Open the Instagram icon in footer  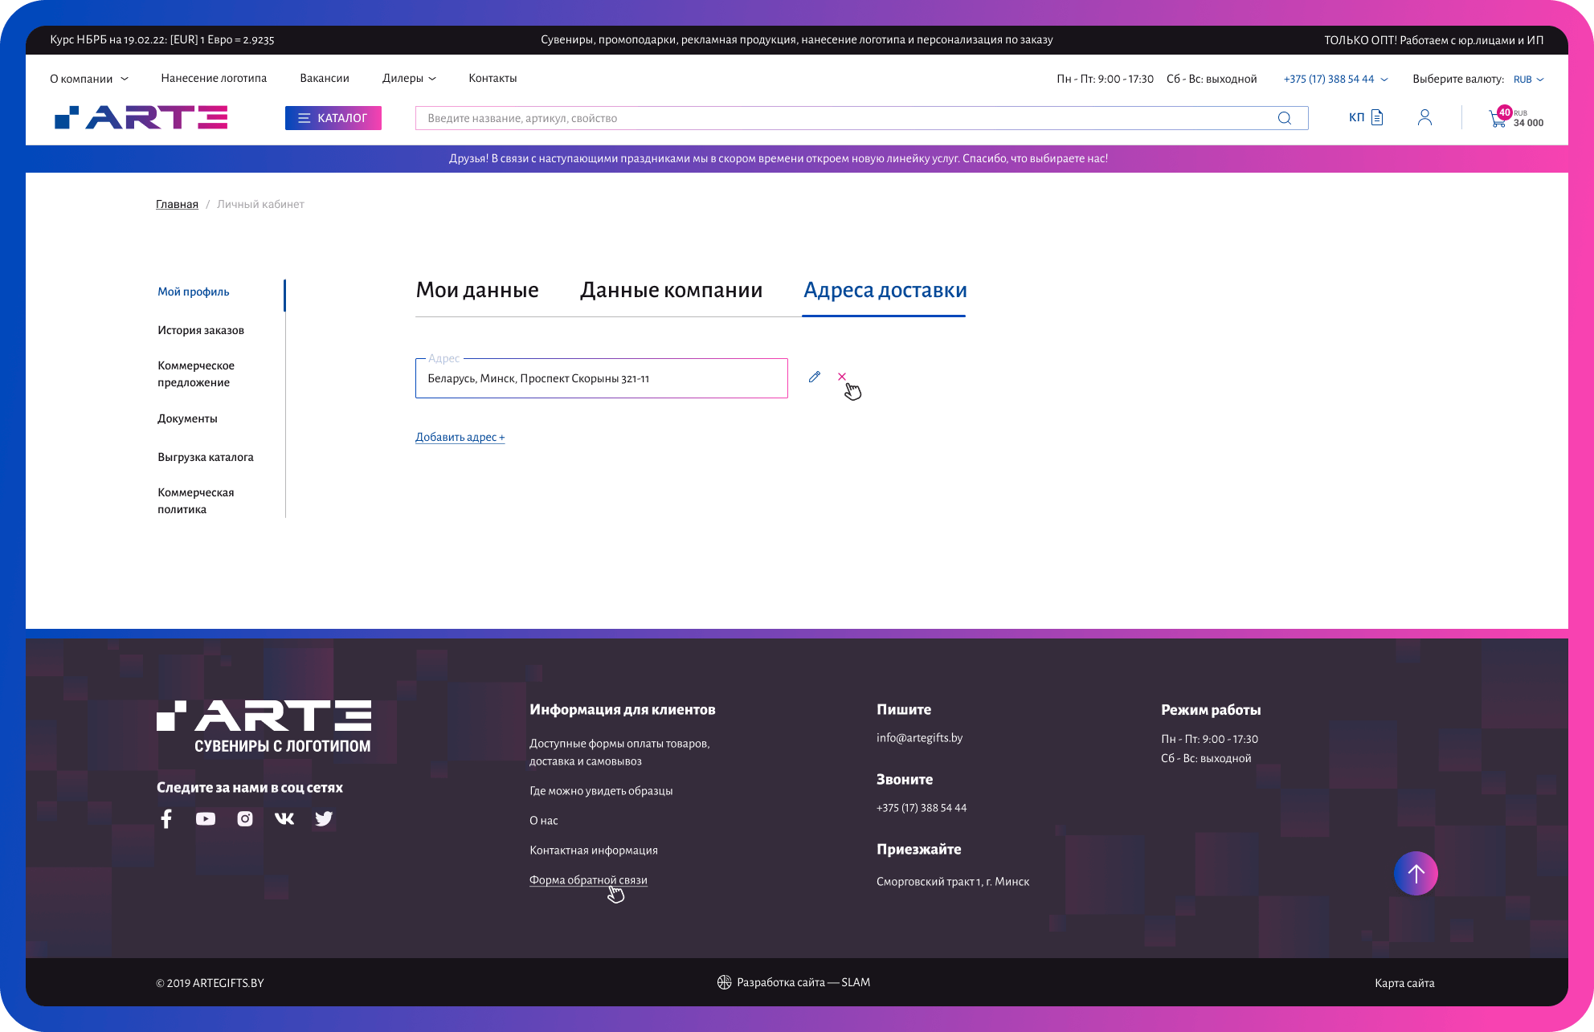point(245,818)
